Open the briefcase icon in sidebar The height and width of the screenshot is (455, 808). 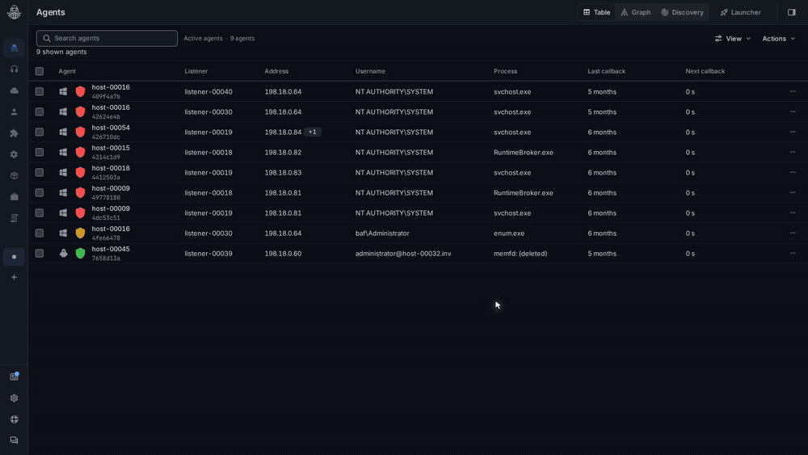coord(14,197)
